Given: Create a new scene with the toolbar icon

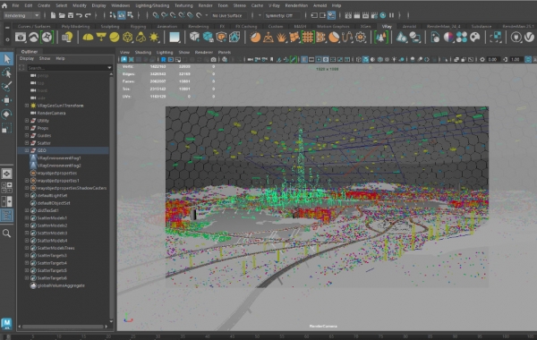Looking at the screenshot, I should (x=53, y=15).
